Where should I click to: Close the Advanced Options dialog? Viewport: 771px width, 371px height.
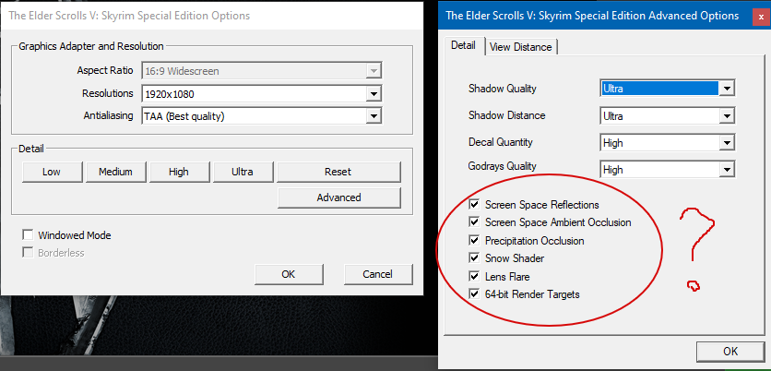[761, 16]
